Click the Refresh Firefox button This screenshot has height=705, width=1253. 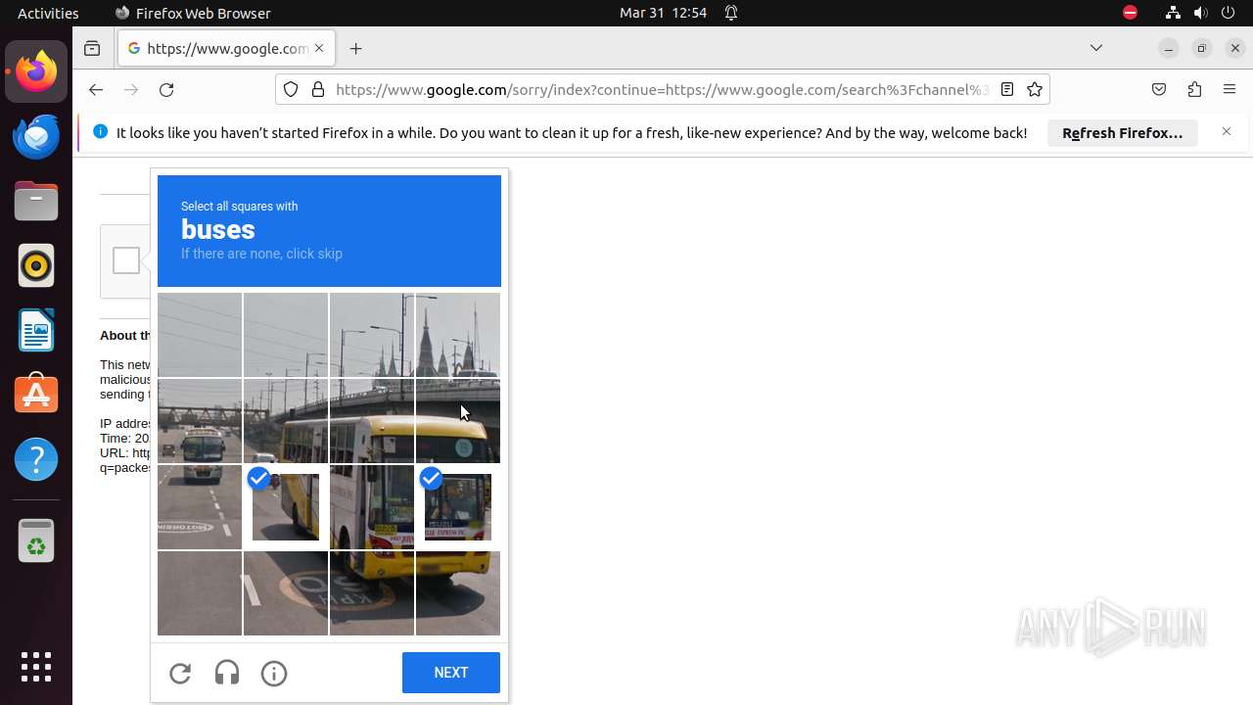pos(1123,133)
